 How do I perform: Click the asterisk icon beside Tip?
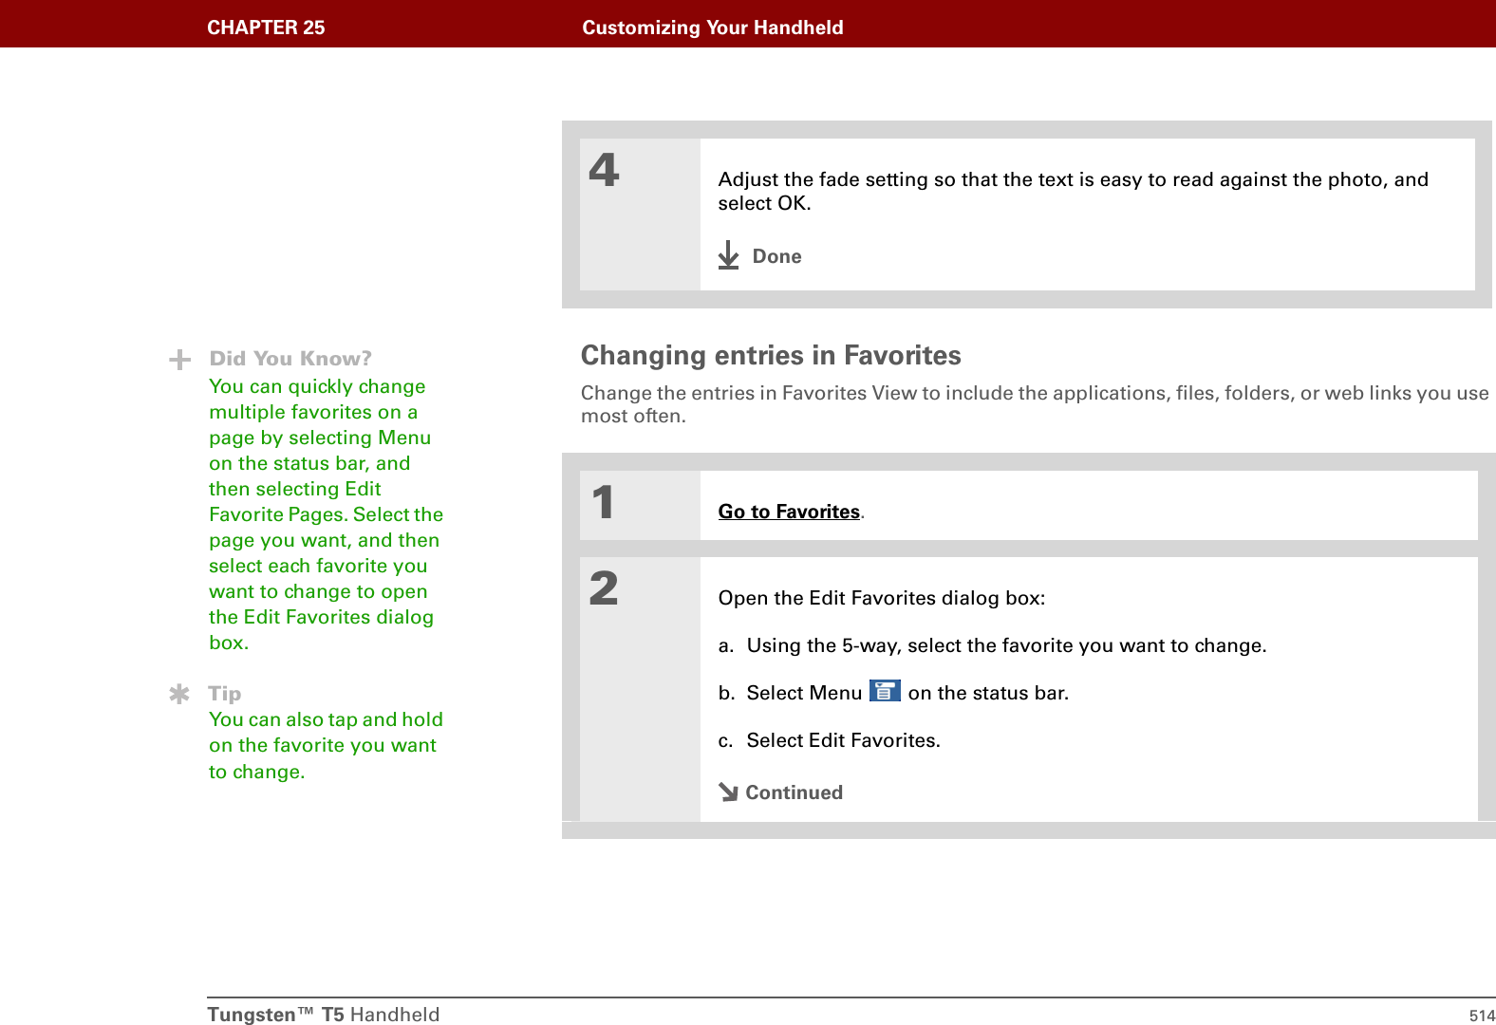click(179, 694)
